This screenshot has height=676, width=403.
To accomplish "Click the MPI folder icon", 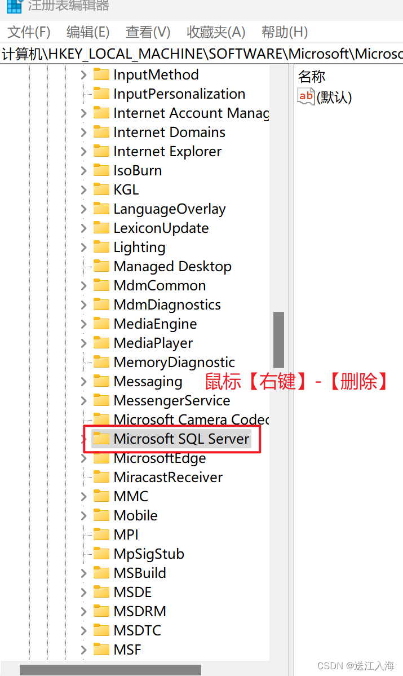I will tap(101, 534).
